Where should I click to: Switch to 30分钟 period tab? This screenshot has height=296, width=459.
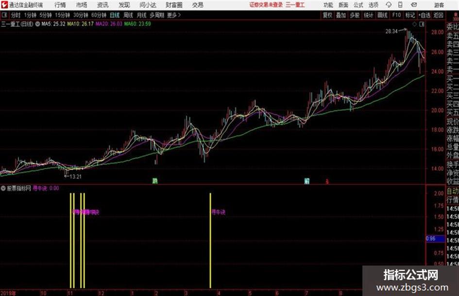pyautogui.click(x=81, y=15)
